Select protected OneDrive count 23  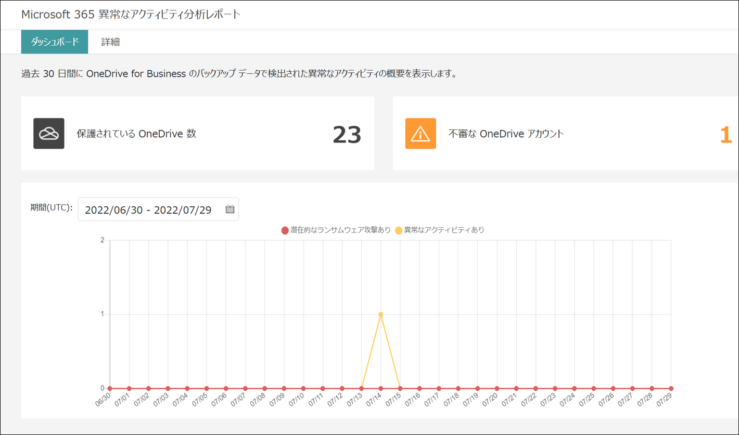click(347, 135)
